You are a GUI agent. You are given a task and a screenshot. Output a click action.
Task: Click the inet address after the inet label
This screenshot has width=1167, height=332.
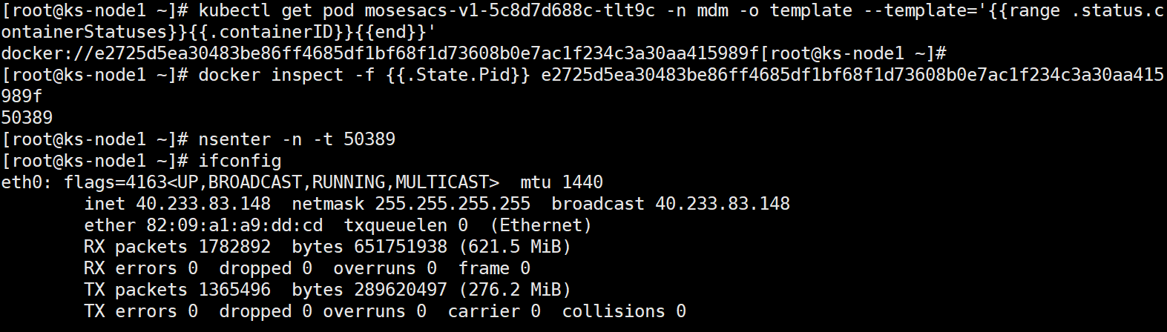[203, 205]
